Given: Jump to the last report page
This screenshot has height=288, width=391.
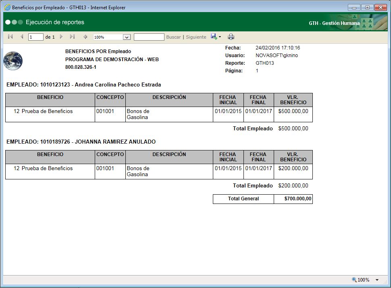Looking at the screenshot, I should point(72,37).
